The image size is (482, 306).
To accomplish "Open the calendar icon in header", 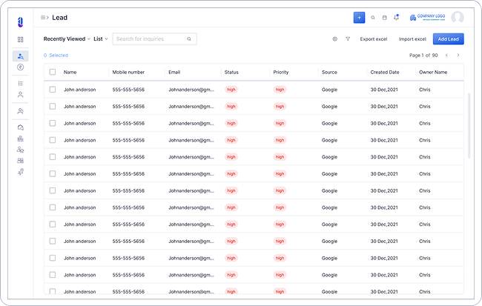I will pos(384,17).
